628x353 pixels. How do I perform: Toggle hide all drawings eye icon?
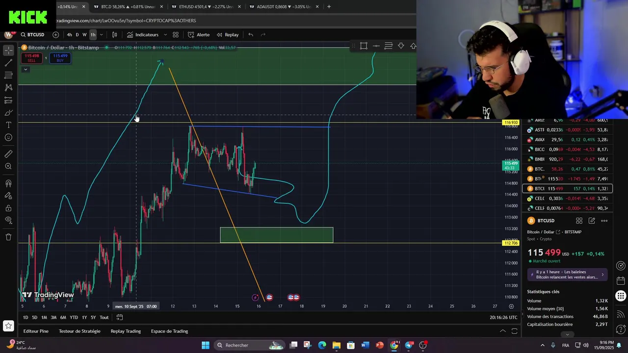pos(8,208)
